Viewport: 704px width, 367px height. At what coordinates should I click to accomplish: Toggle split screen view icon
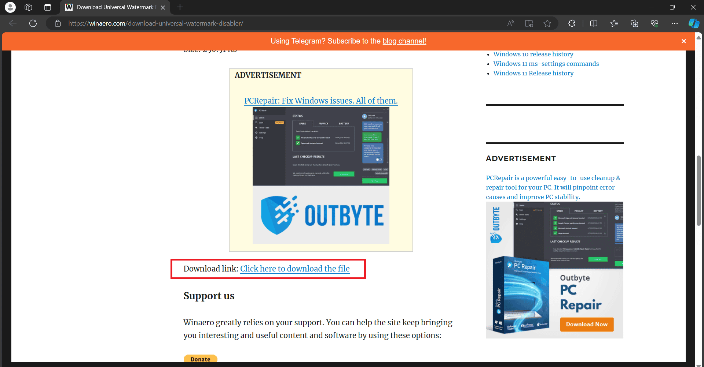pos(594,23)
